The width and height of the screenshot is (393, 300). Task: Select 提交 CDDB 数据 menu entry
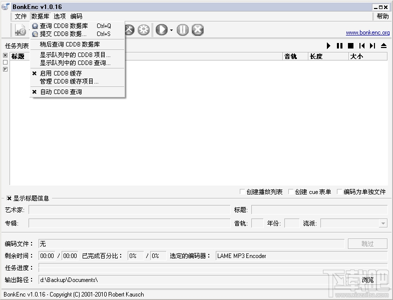pos(78,34)
